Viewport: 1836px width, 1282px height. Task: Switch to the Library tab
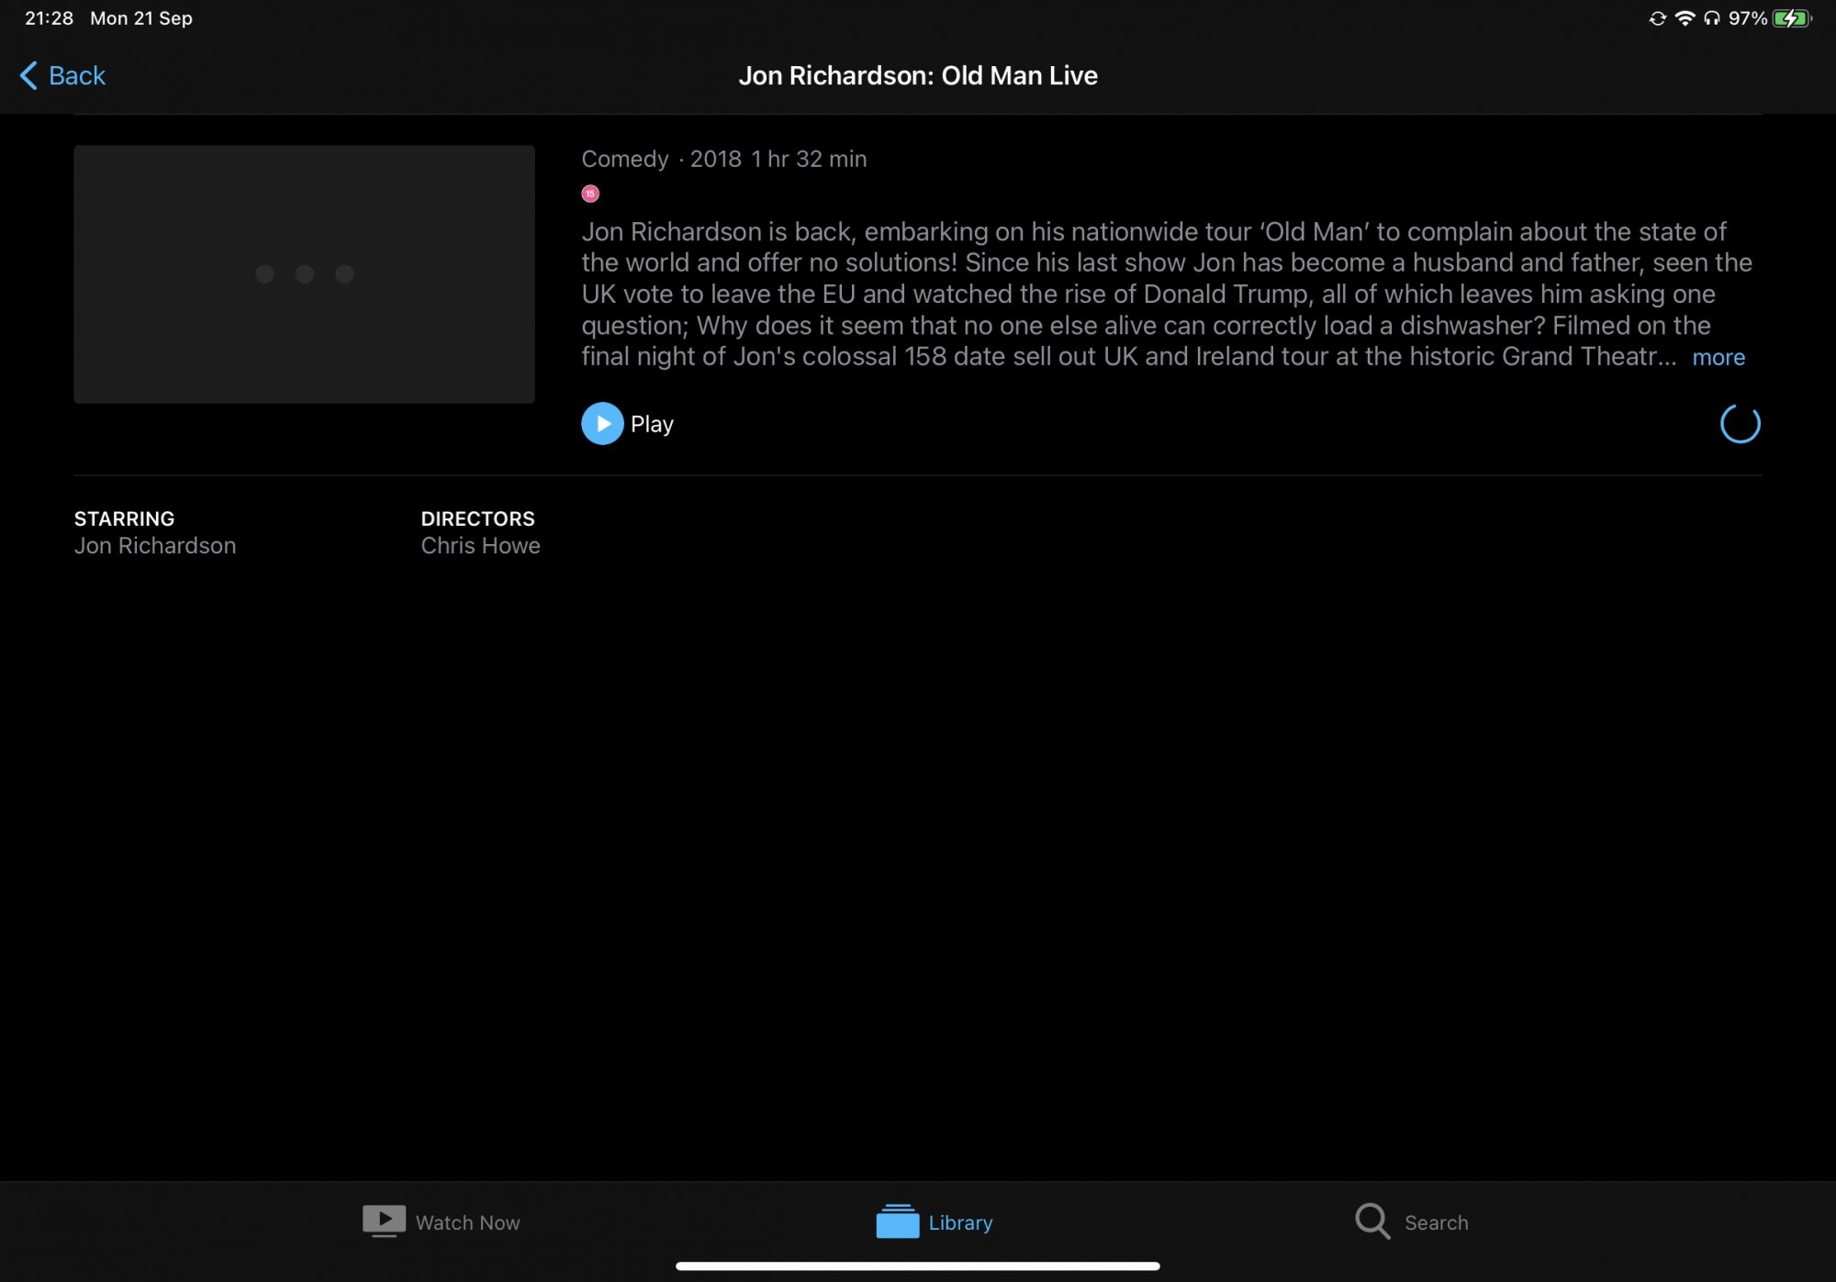point(935,1221)
